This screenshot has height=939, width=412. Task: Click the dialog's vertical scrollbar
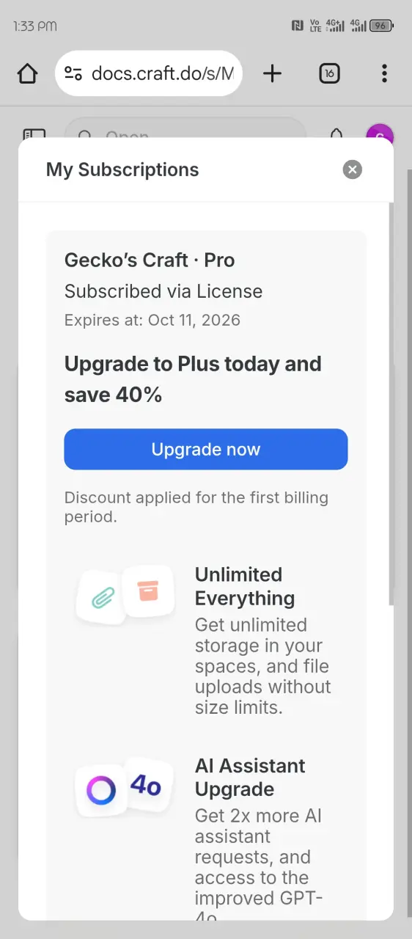(391, 403)
